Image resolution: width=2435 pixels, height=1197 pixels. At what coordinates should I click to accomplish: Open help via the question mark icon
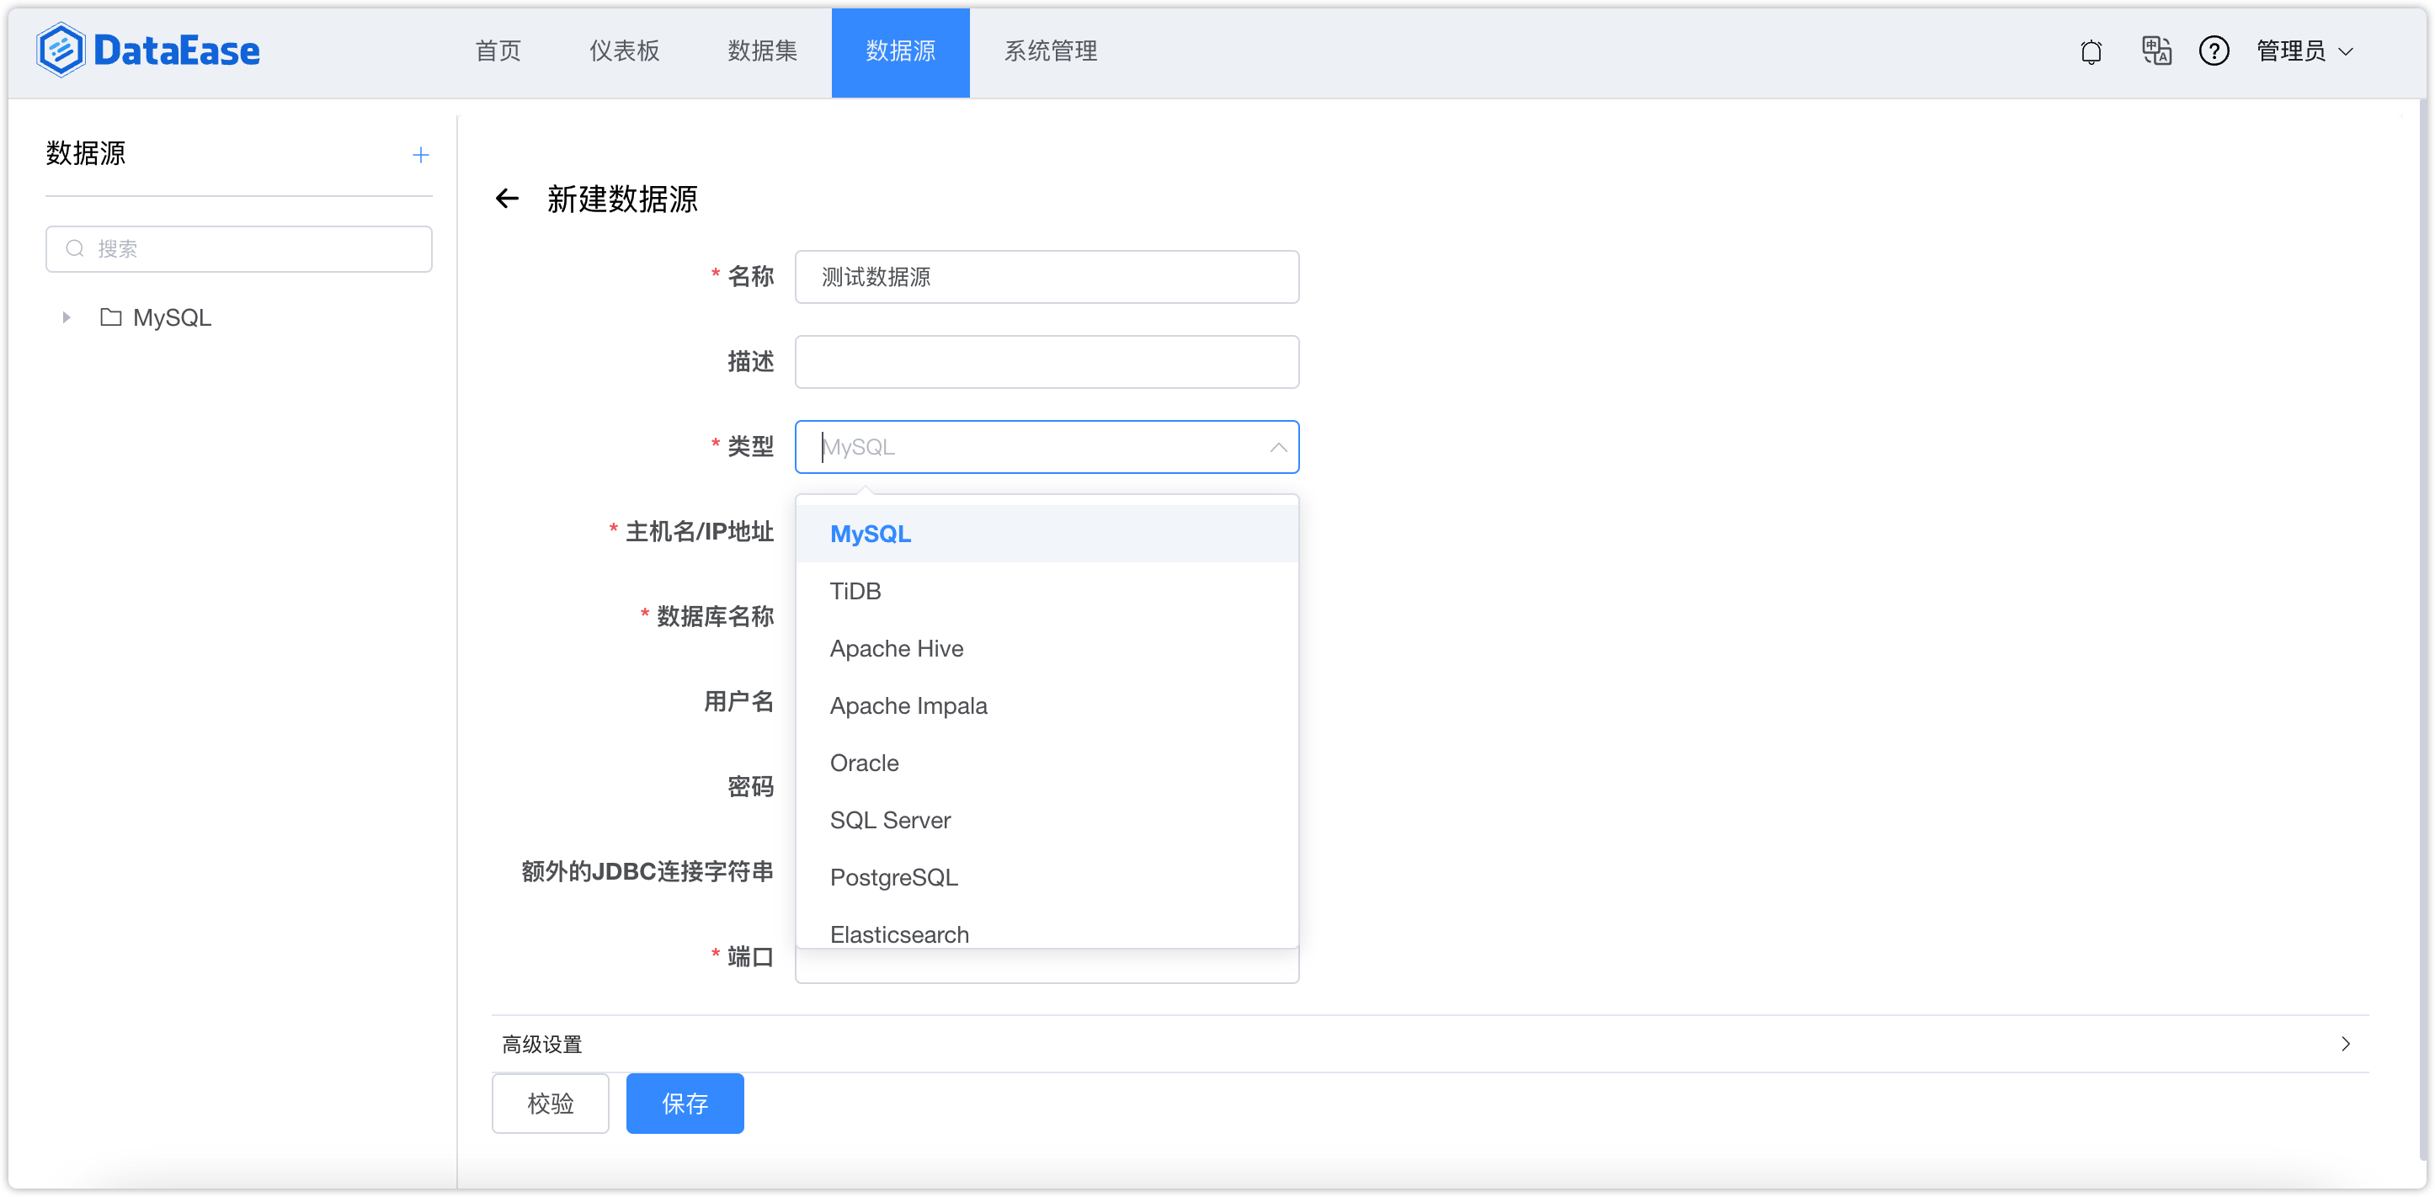[2214, 51]
